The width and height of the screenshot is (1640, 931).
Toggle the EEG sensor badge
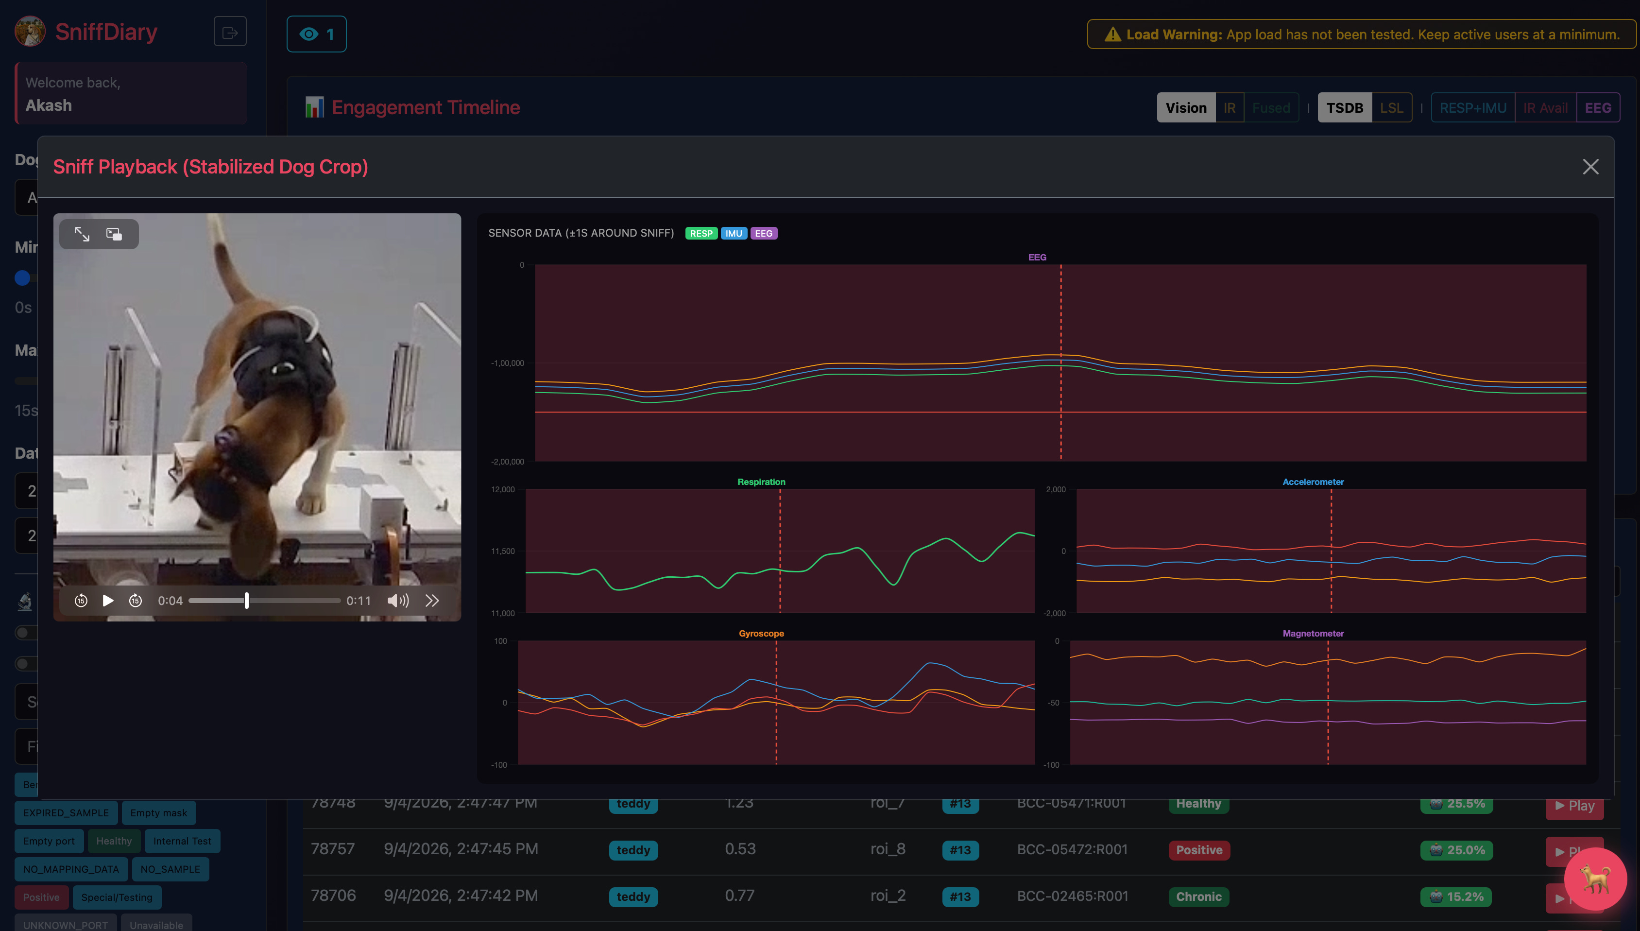pos(763,233)
